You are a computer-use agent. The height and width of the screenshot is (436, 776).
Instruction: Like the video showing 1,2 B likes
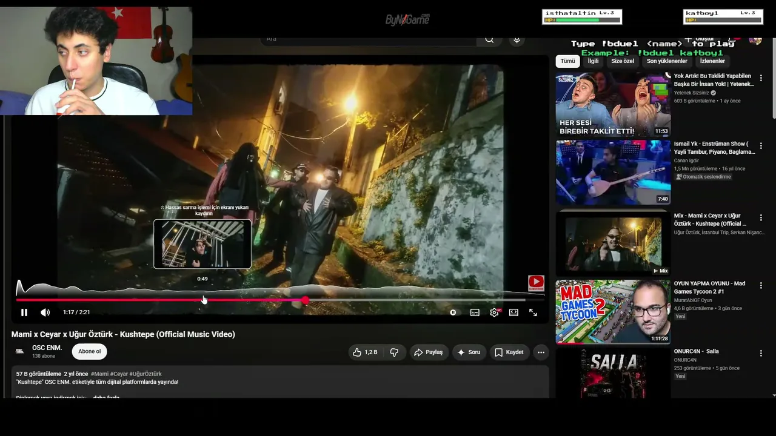[x=365, y=352]
